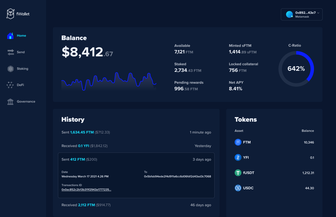The height and width of the screenshot is (217, 336).
Task: Click the USDC token icon
Action: point(237,188)
